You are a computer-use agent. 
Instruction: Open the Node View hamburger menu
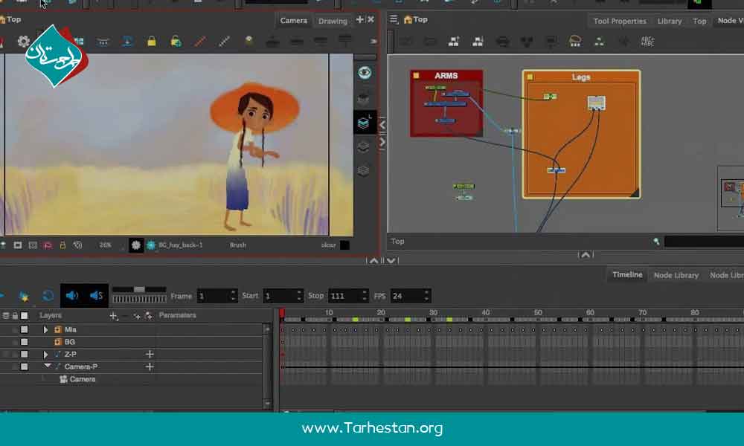click(x=394, y=19)
